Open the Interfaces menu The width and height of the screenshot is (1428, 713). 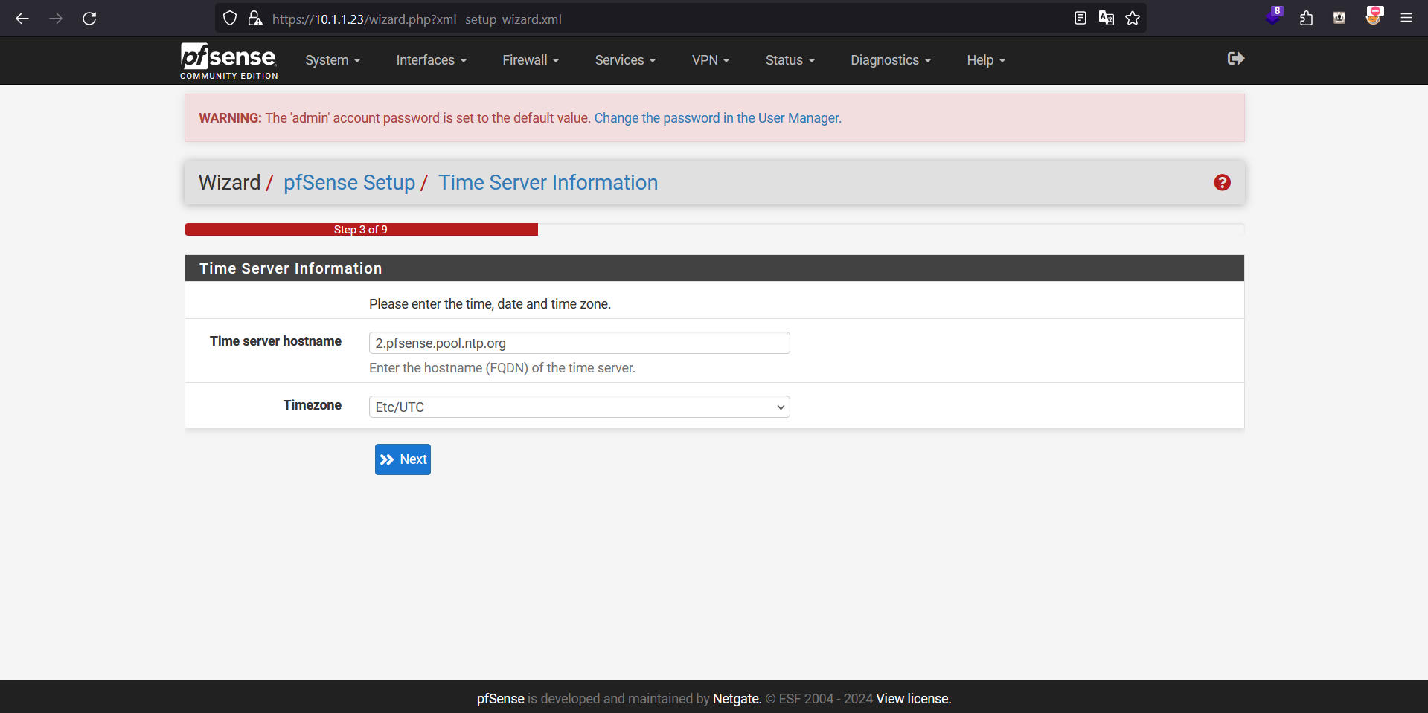432,60
